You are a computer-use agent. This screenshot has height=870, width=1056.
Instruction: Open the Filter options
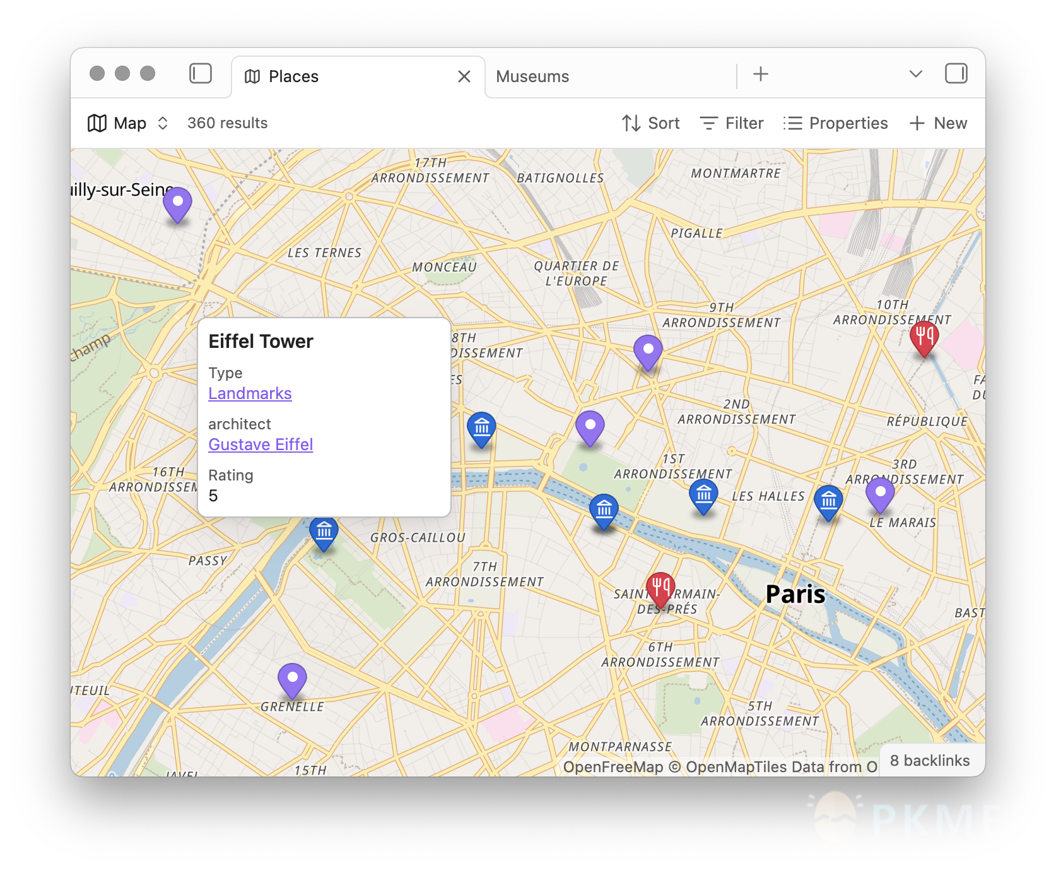(732, 123)
